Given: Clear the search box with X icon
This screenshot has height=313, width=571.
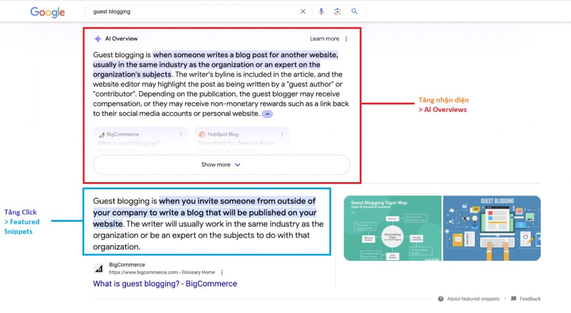Looking at the screenshot, I should click(x=303, y=11).
